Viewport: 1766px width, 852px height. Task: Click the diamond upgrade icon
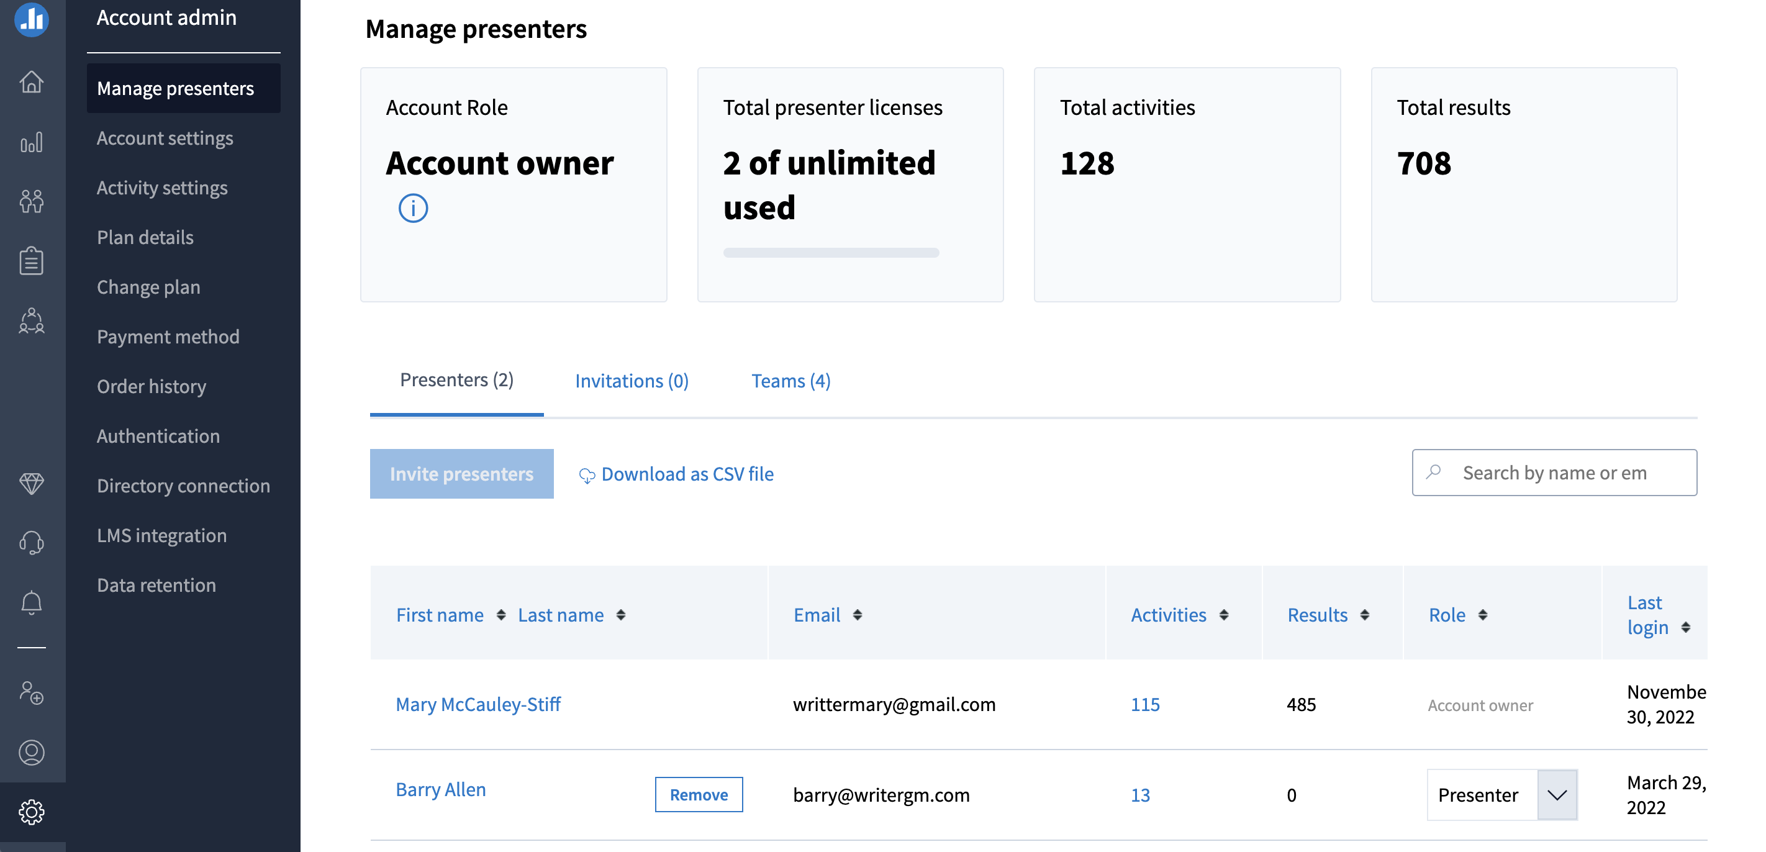pyautogui.click(x=32, y=483)
